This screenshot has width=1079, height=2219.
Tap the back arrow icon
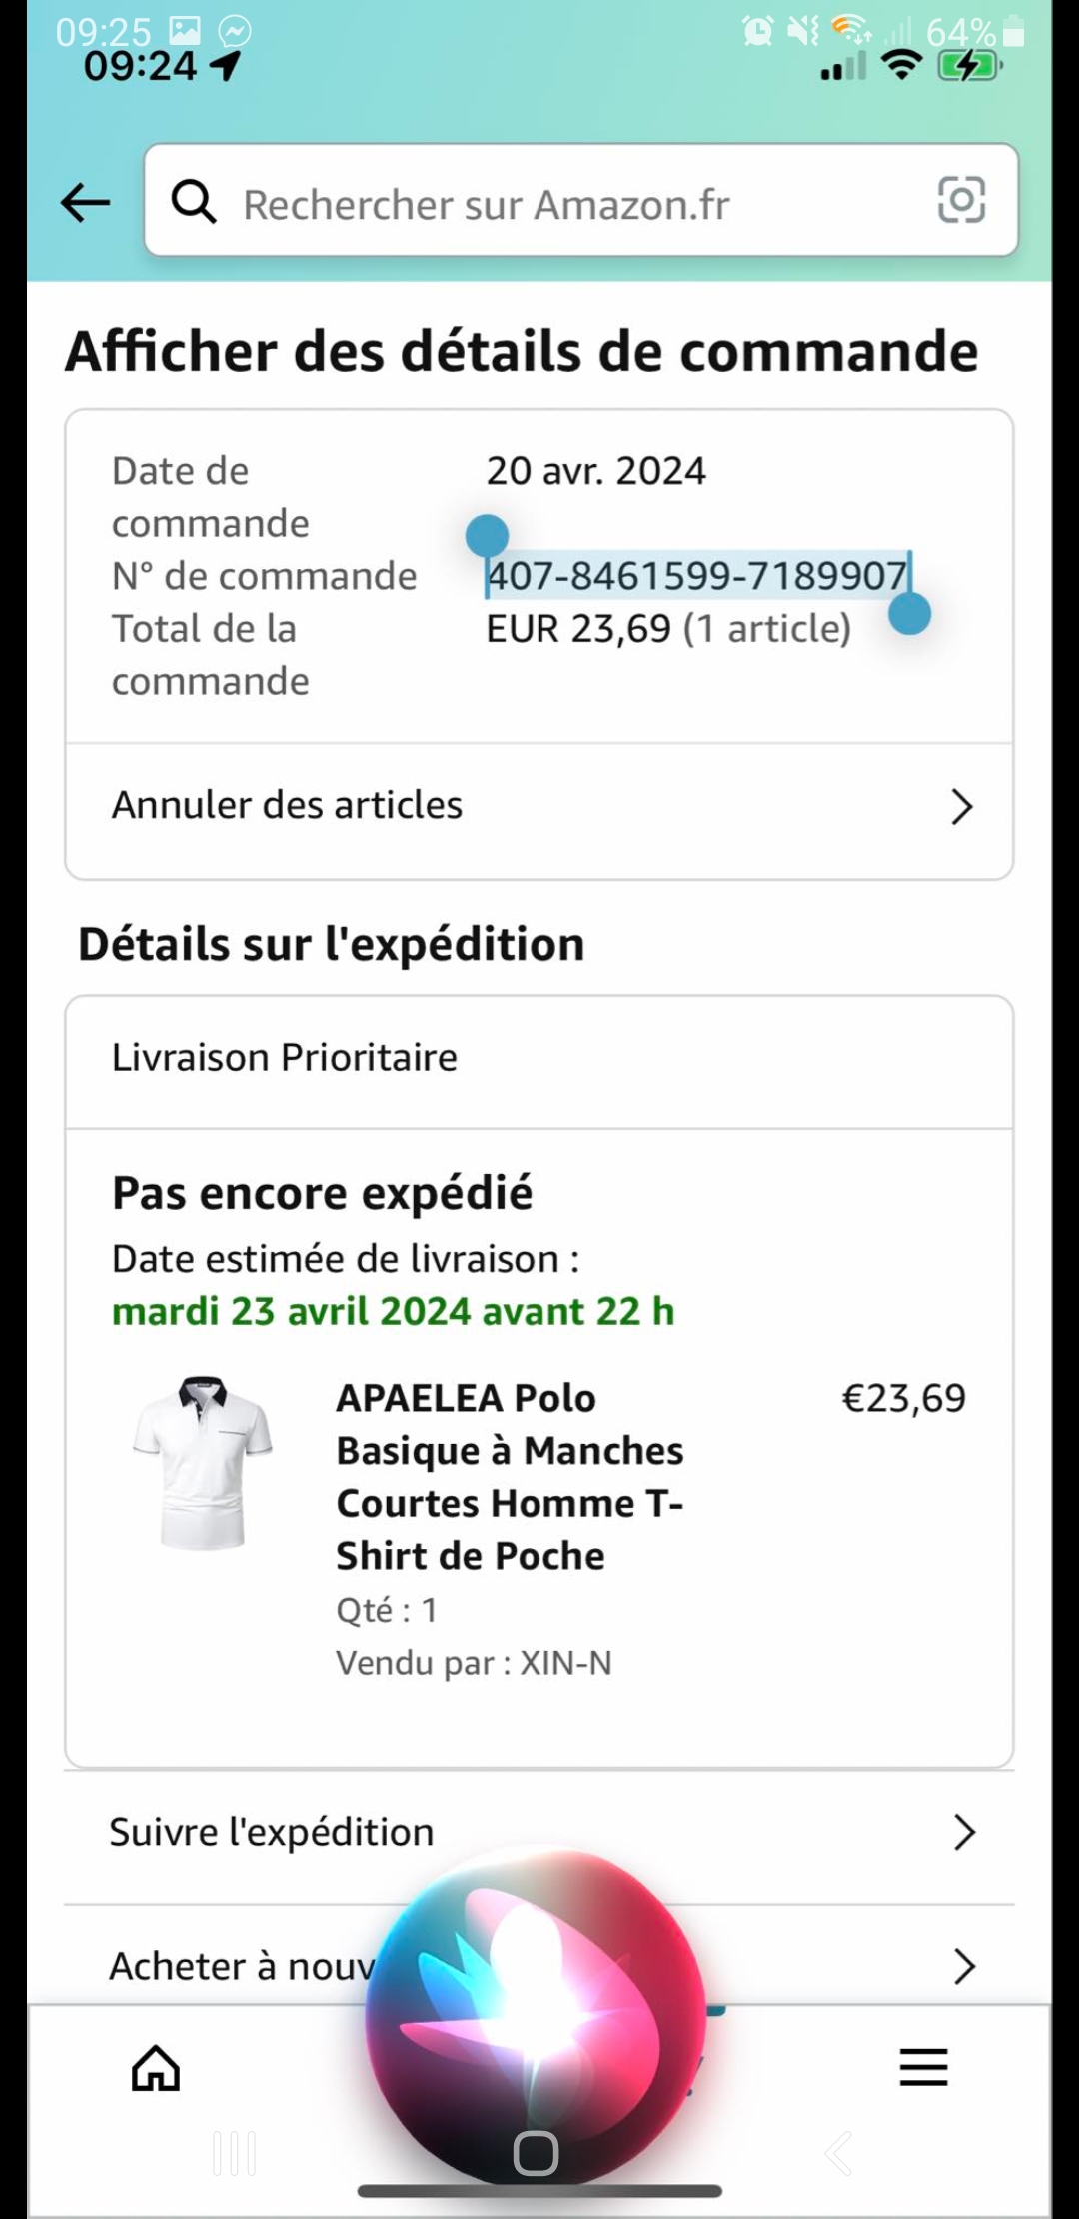85,203
